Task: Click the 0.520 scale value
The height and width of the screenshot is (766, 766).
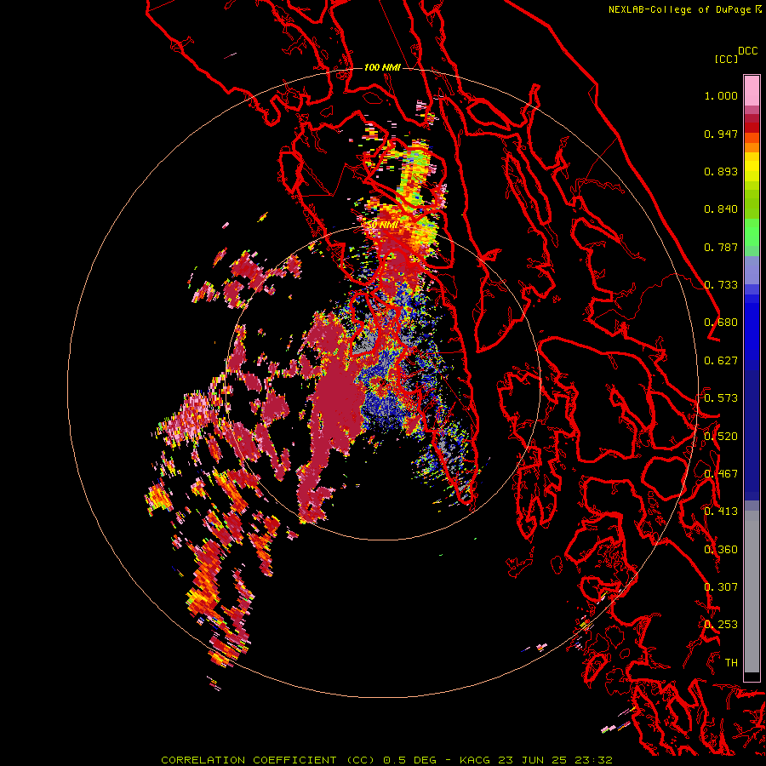Action: tap(721, 437)
